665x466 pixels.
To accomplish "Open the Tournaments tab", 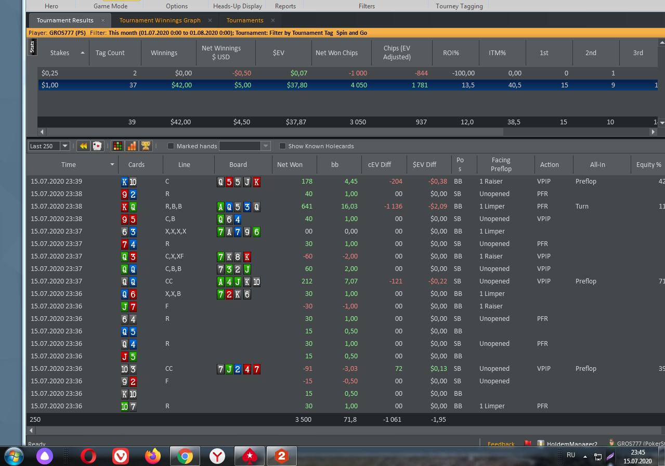I will tap(245, 20).
